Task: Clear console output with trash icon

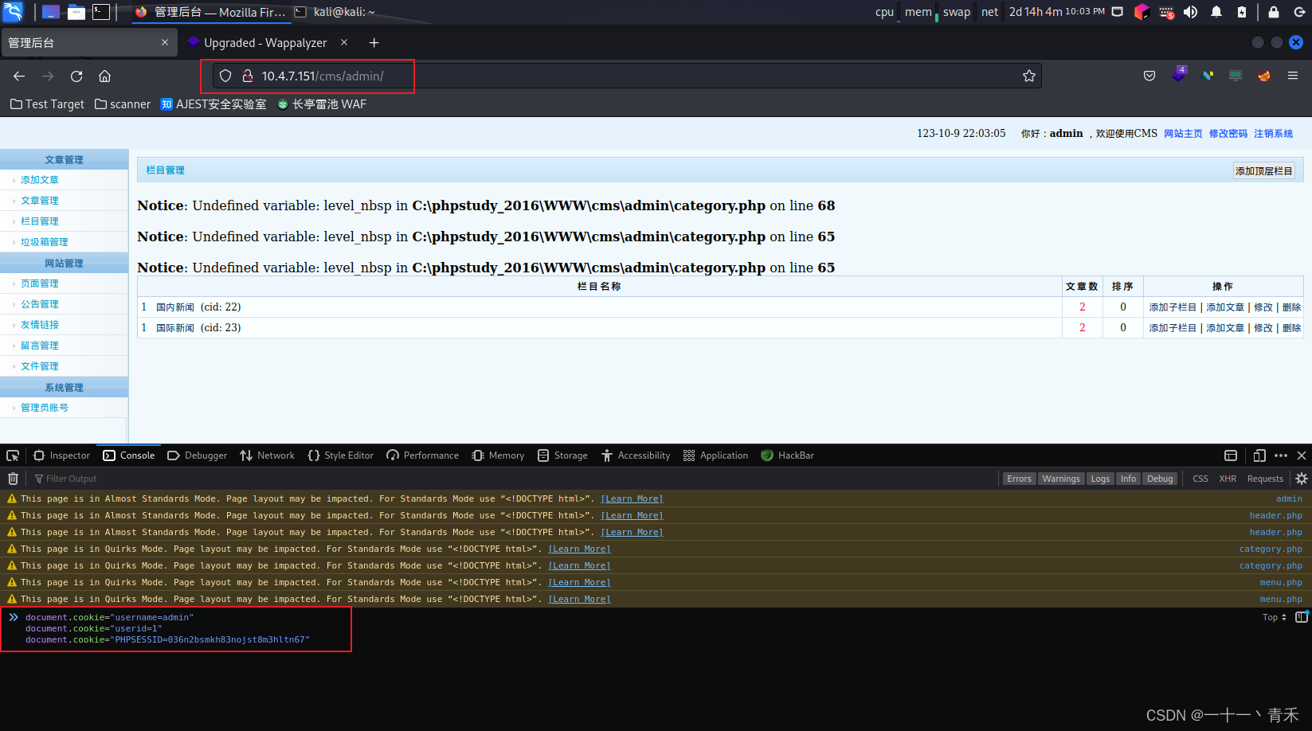Action: 13,479
